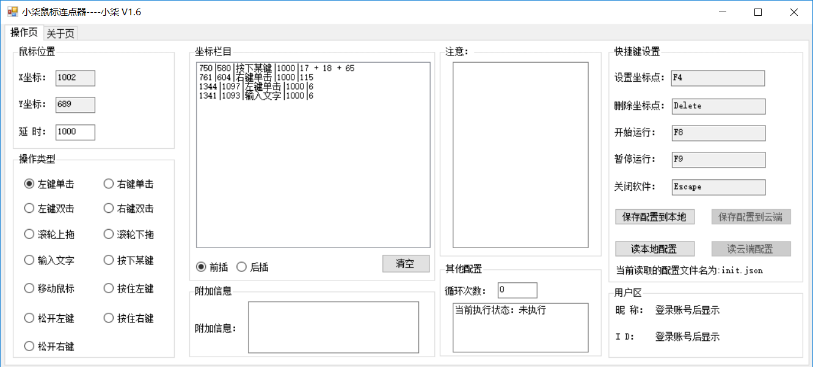Select the 按住右键 operation
The width and height of the screenshot is (813, 367).
click(x=108, y=318)
